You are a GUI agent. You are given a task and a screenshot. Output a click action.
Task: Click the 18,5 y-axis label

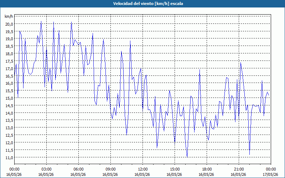[9, 46]
